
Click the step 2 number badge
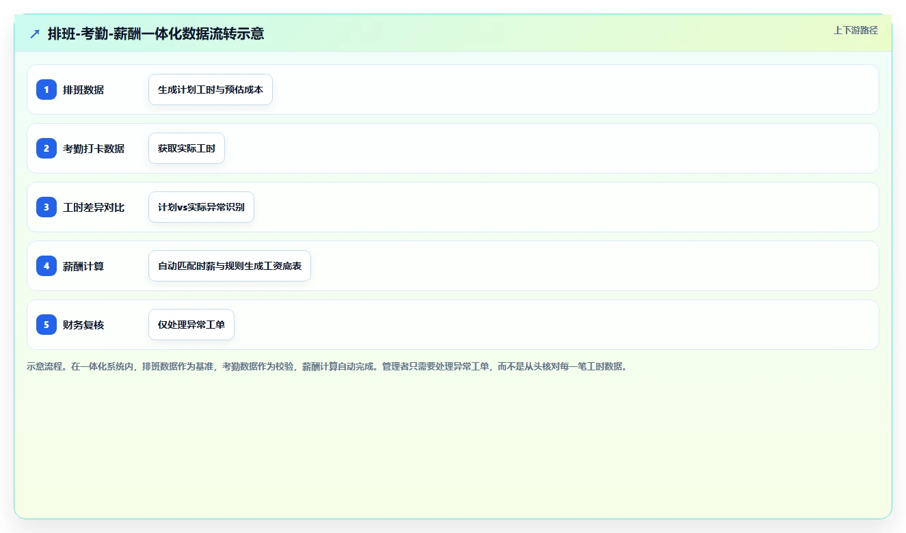pyautogui.click(x=46, y=148)
